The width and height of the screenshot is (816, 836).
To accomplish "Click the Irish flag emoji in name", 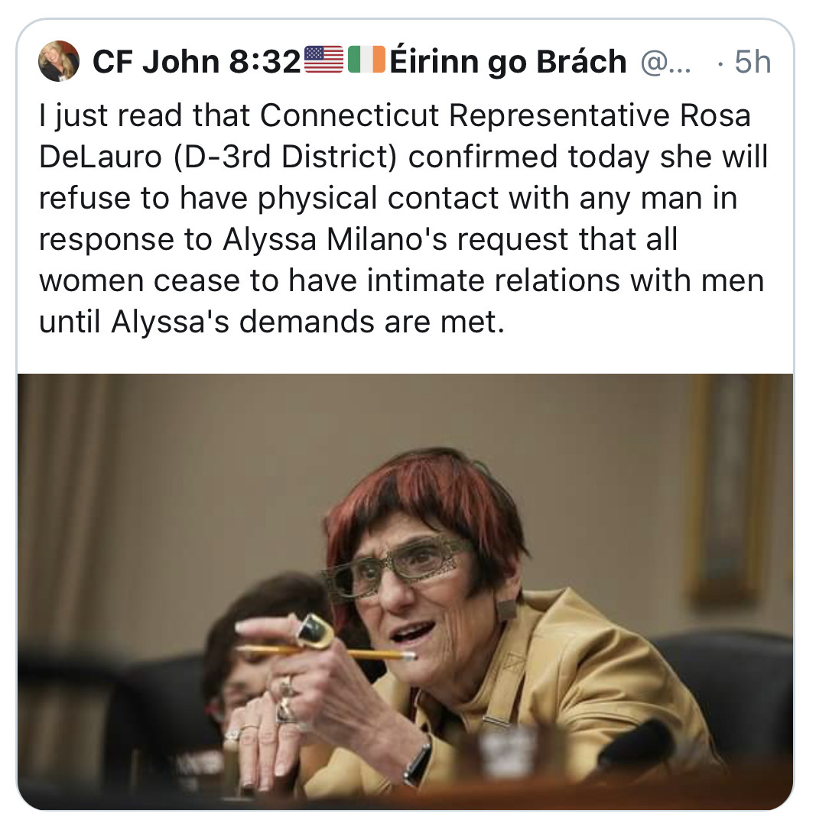I will pyautogui.click(x=366, y=59).
